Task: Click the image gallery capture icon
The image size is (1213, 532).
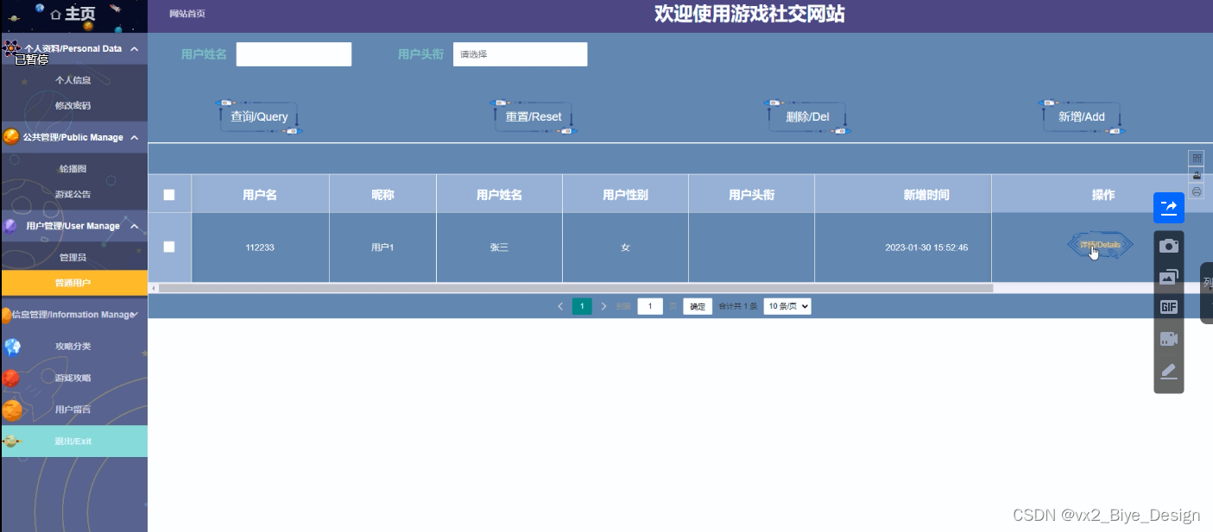Action: pos(1169,277)
